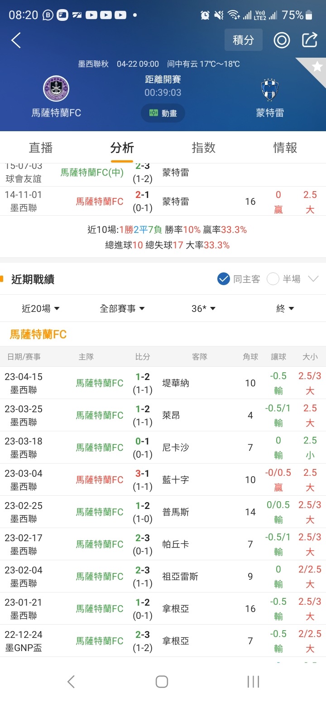Open the 近20場 dropdown
Image resolution: width=326 pixels, height=701 pixels.
point(41,308)
